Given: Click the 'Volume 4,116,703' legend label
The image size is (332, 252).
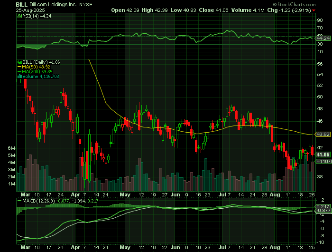Looking at the screenshot, I should pyautogui.click(x=41, y=77).
